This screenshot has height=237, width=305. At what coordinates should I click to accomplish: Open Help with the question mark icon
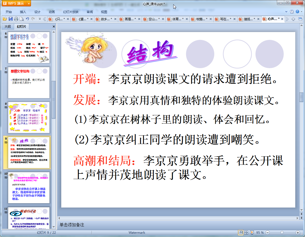[297, 12]
